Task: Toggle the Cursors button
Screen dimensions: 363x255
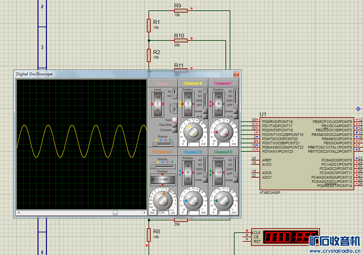Action: pos(175,130)
